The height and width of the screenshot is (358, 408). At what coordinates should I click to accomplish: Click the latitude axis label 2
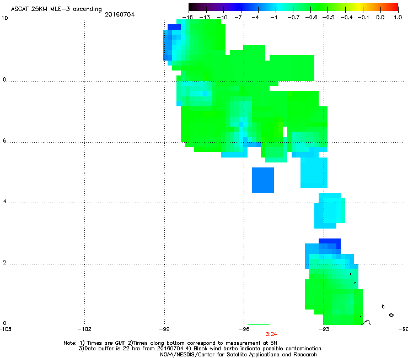pos(4,263)
